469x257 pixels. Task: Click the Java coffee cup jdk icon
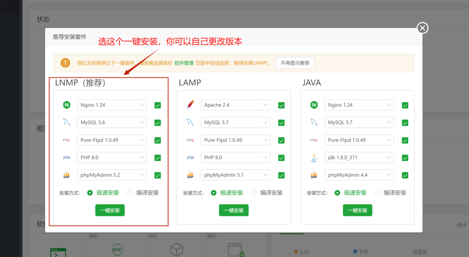[314, 158]
